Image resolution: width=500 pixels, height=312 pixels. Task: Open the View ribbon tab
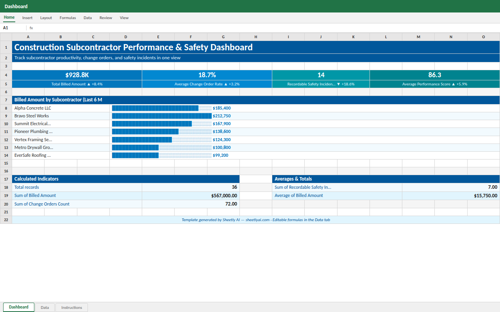tap(124, 18)
